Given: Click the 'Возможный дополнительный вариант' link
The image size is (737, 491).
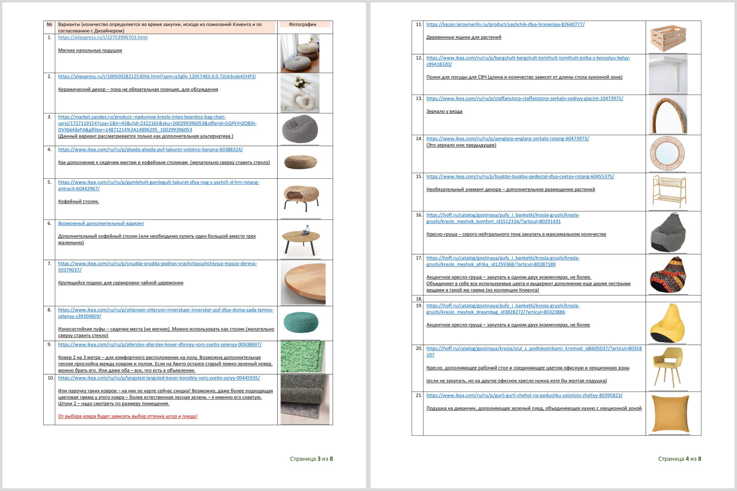Looking at the screenshot, I should tap(101, 223).
